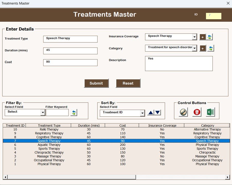Delete selected record with trash icon
This screenshot has height=185, width=232.
197,112
